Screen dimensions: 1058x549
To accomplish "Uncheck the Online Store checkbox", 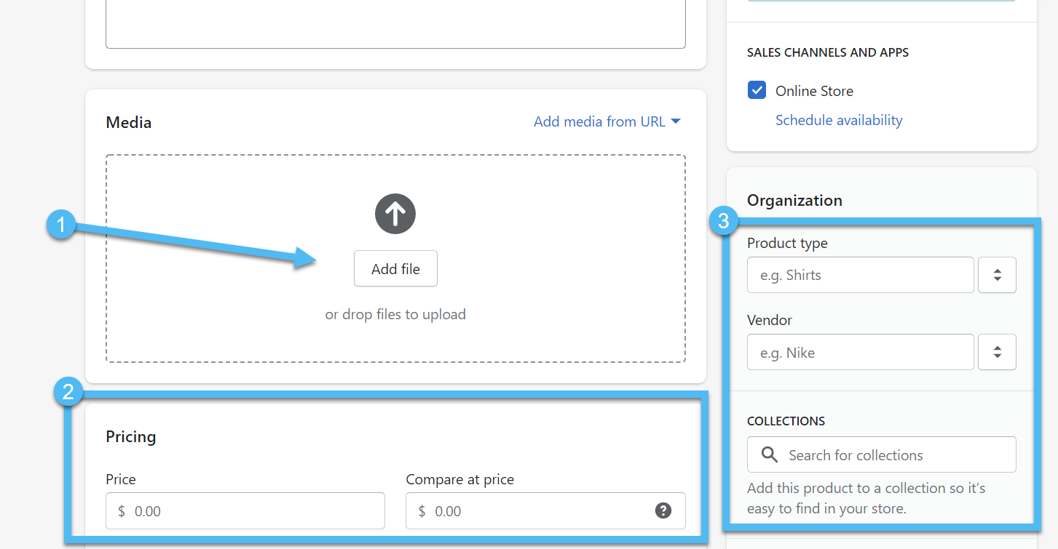I will (x=757, y=91).
